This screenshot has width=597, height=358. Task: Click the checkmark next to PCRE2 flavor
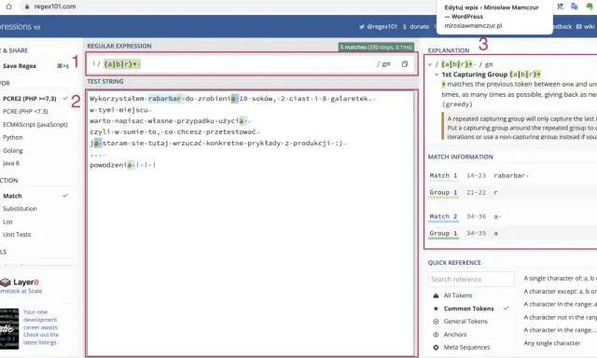click(x=65, y=98)
